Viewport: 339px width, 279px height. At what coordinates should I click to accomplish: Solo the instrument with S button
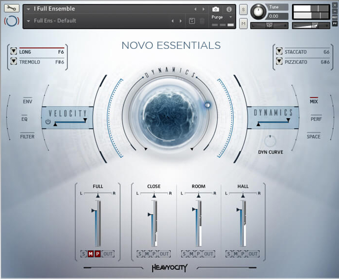tap(244, 9)
